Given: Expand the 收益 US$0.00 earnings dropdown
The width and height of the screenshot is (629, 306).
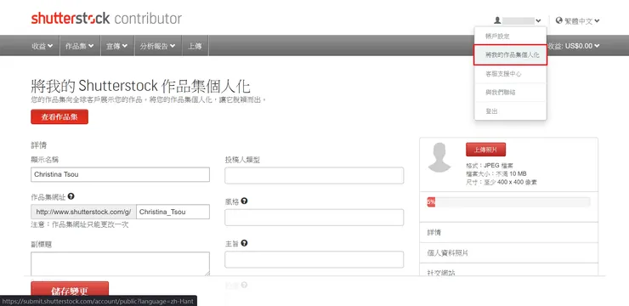Looking at the screenshot, I should coord(574,46).
